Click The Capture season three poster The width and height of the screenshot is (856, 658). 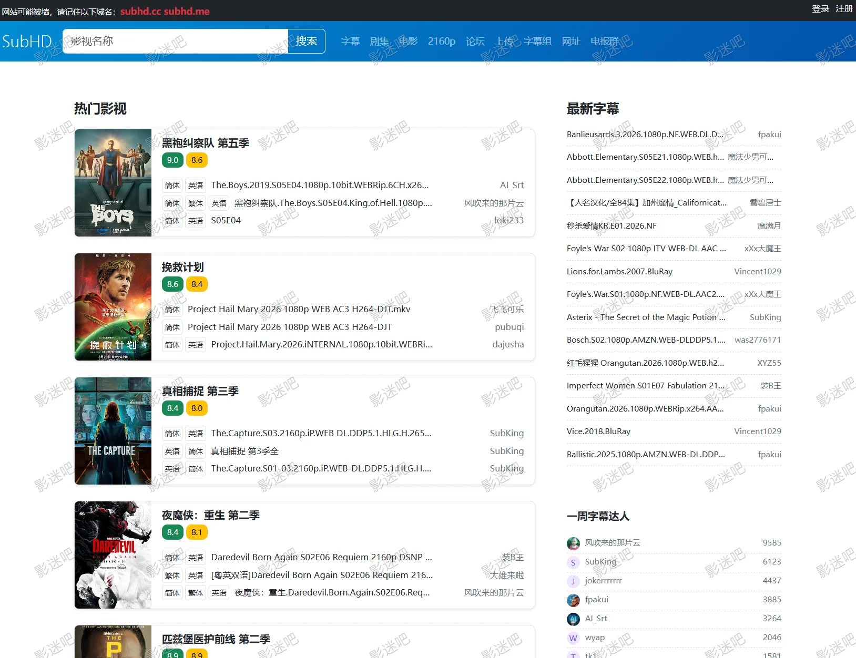click(113, 431)
